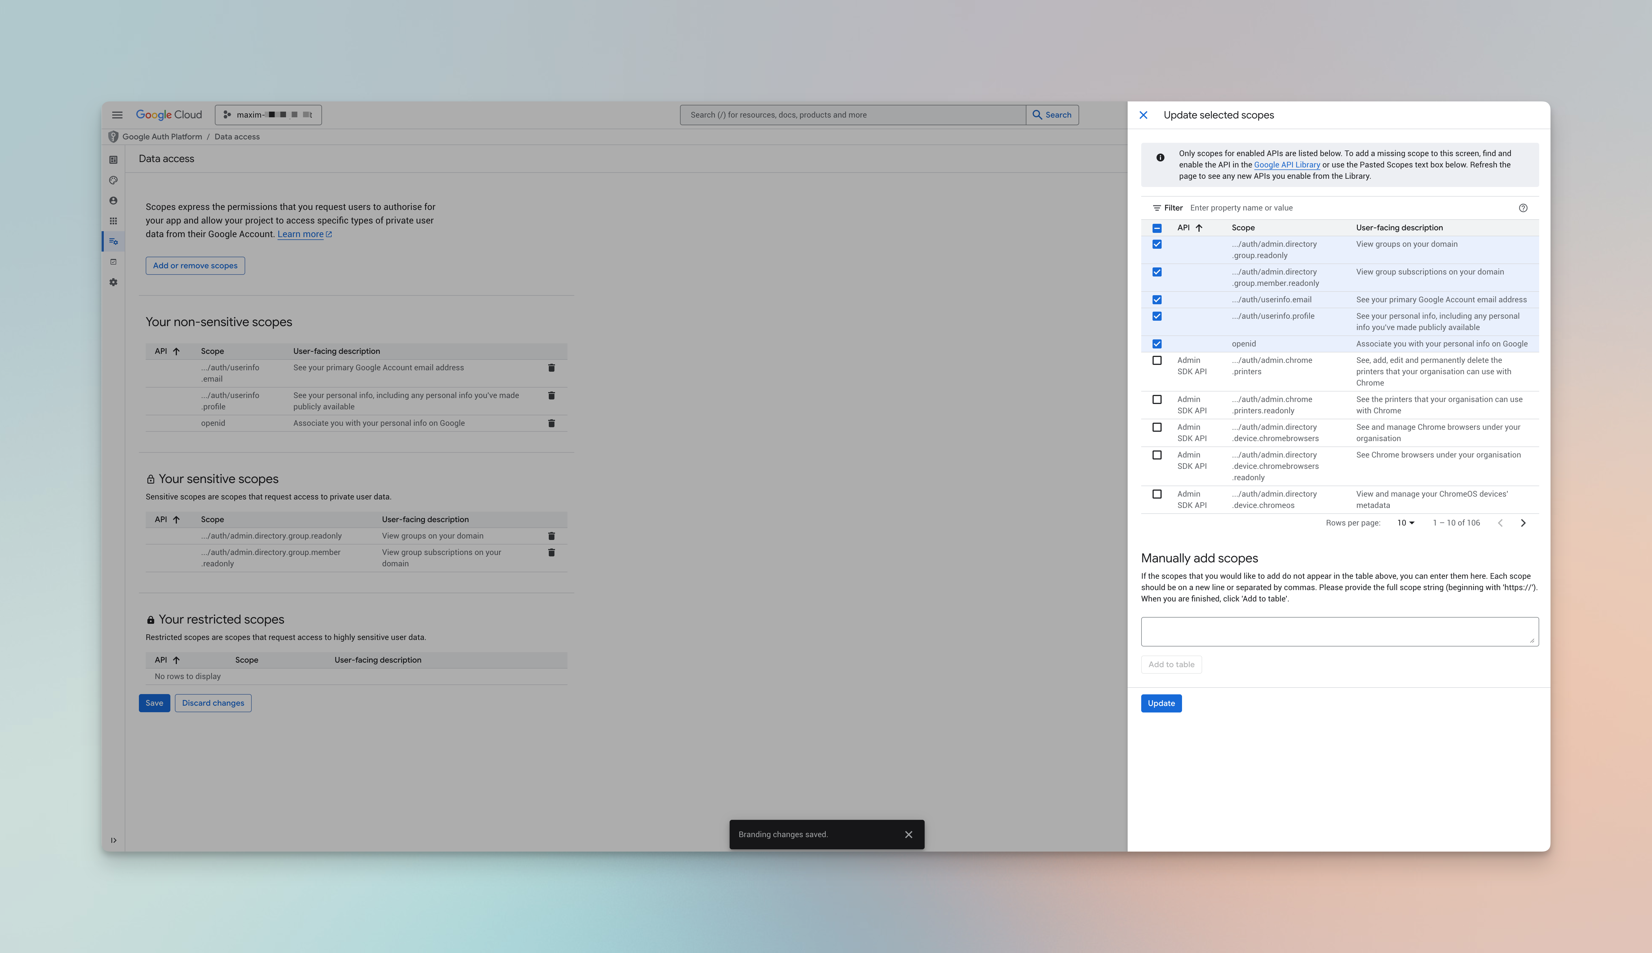Dismiss the 'Branding changes saved' toast

tap(908, 835)
